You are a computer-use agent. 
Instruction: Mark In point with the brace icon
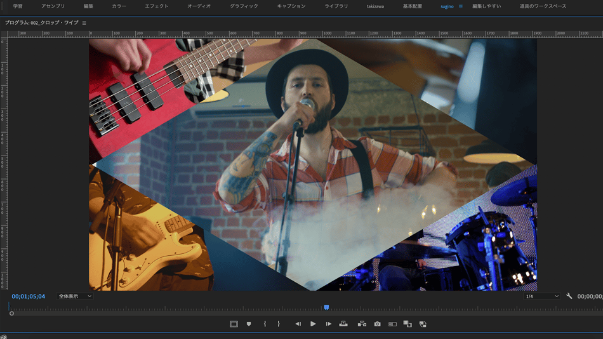pos(265,324)
